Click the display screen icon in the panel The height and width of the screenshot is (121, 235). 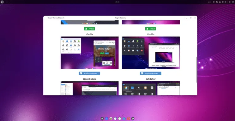coord(223,2)
